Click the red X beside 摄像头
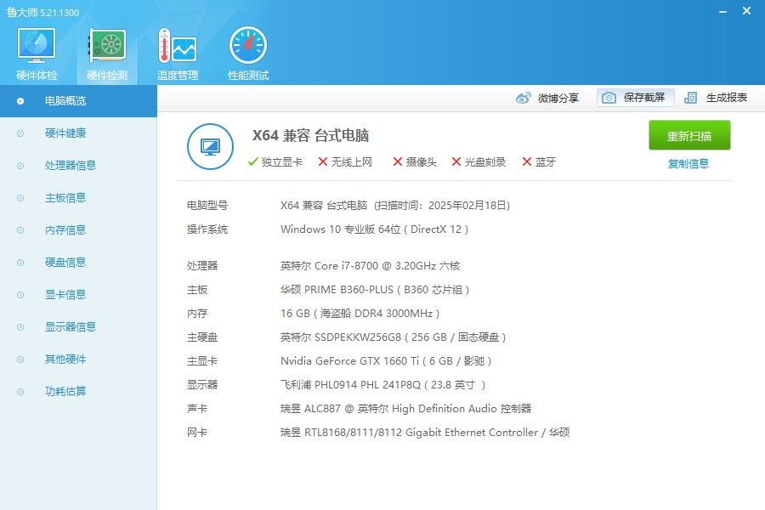The image size is (765, 510). click(398, 161)
